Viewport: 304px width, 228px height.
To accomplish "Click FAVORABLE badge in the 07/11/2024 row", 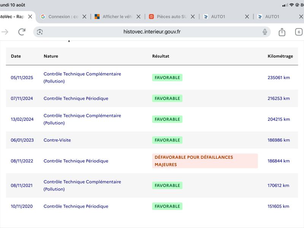I will tap(167, 98).
